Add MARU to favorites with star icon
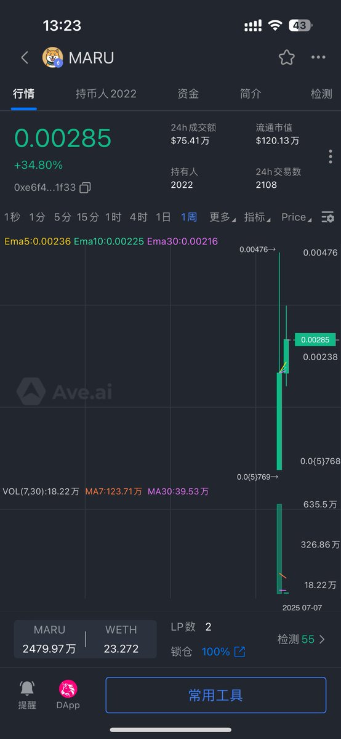This screenshot has width=341, height=739. [x=286, y=58]
